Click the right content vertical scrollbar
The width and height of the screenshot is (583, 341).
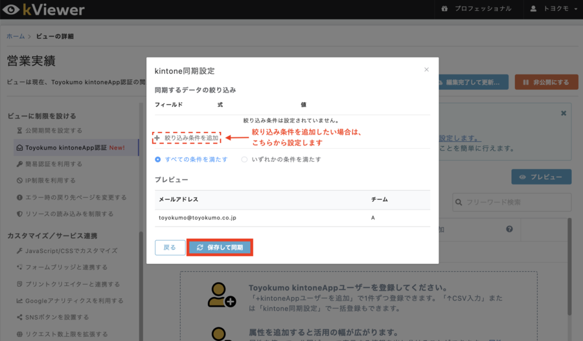[569, 267]
